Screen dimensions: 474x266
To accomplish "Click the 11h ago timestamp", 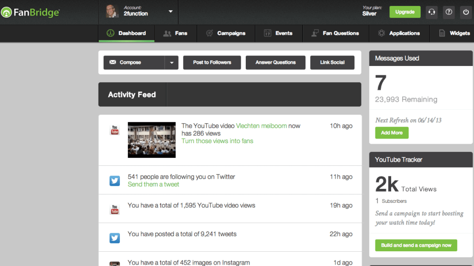I will pos(341,177).
